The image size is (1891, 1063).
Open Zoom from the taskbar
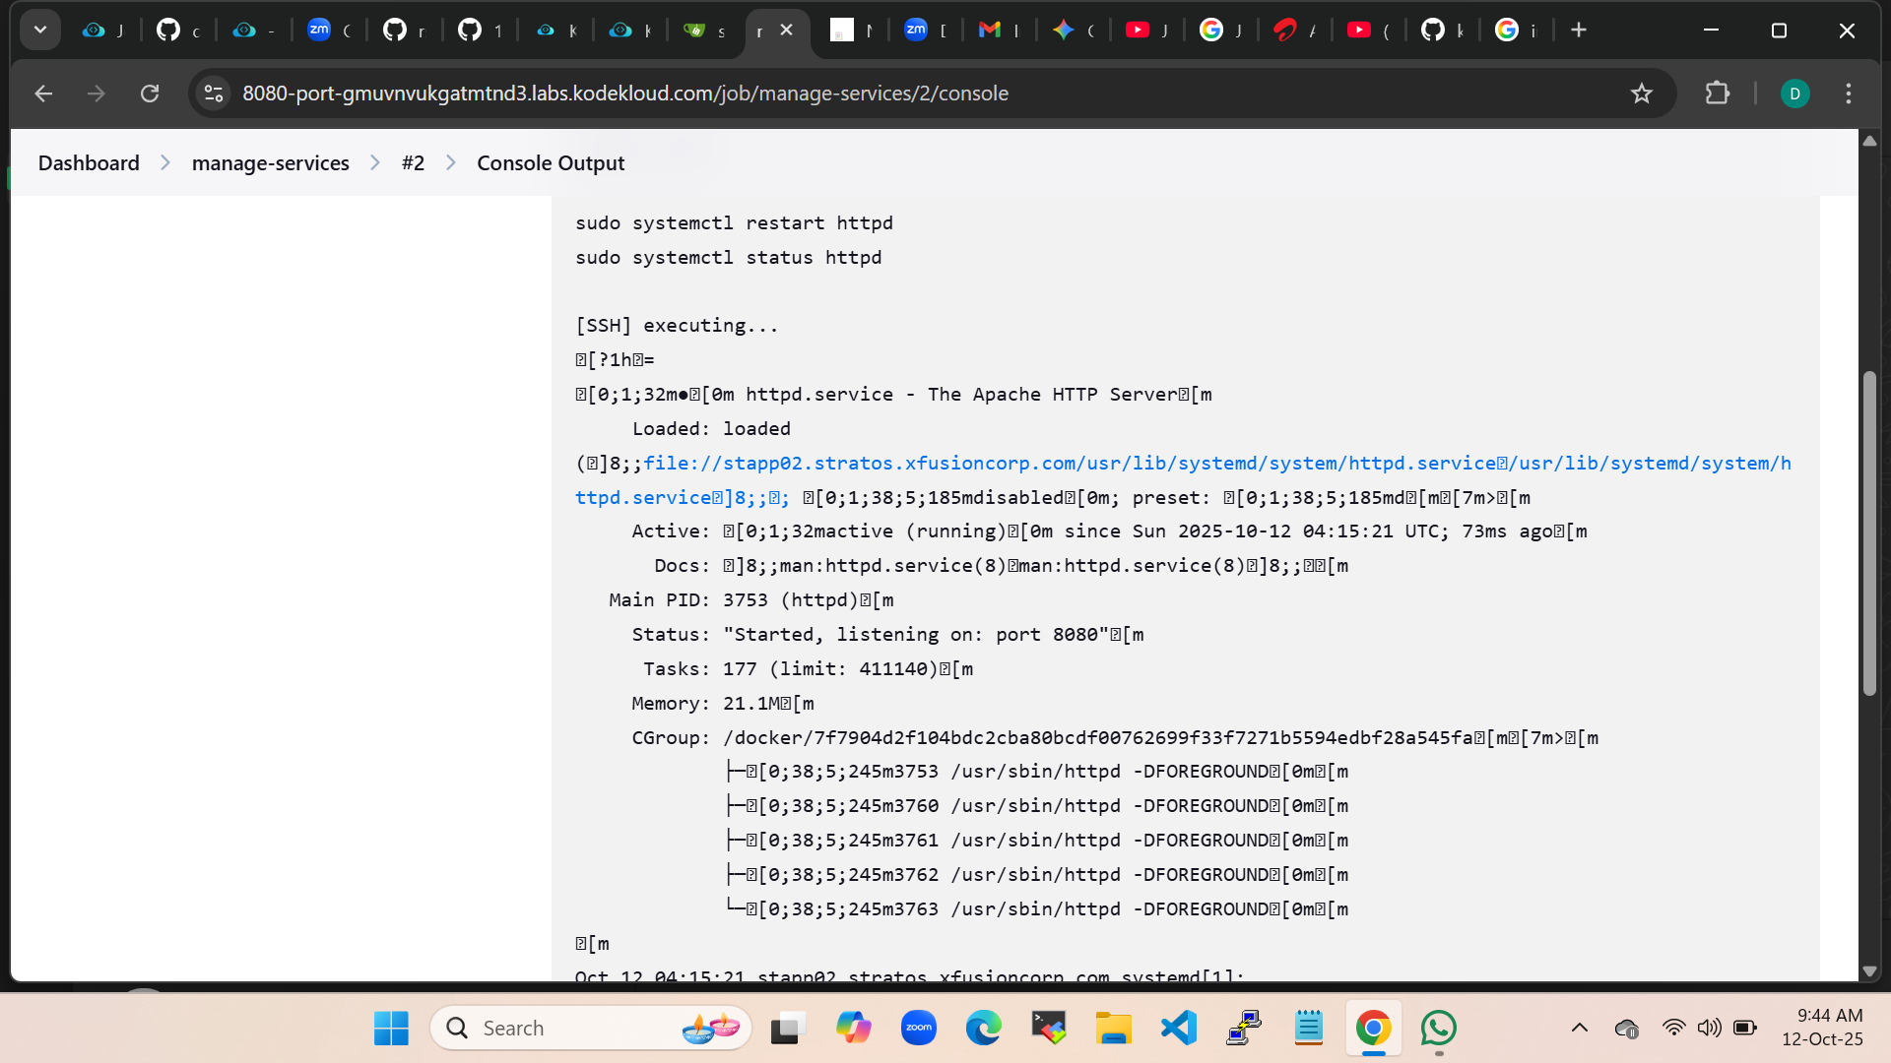918,1028
